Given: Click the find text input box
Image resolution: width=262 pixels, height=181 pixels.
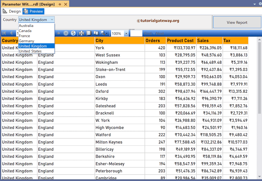Looking at the screenshot, I should pos(136,33).
